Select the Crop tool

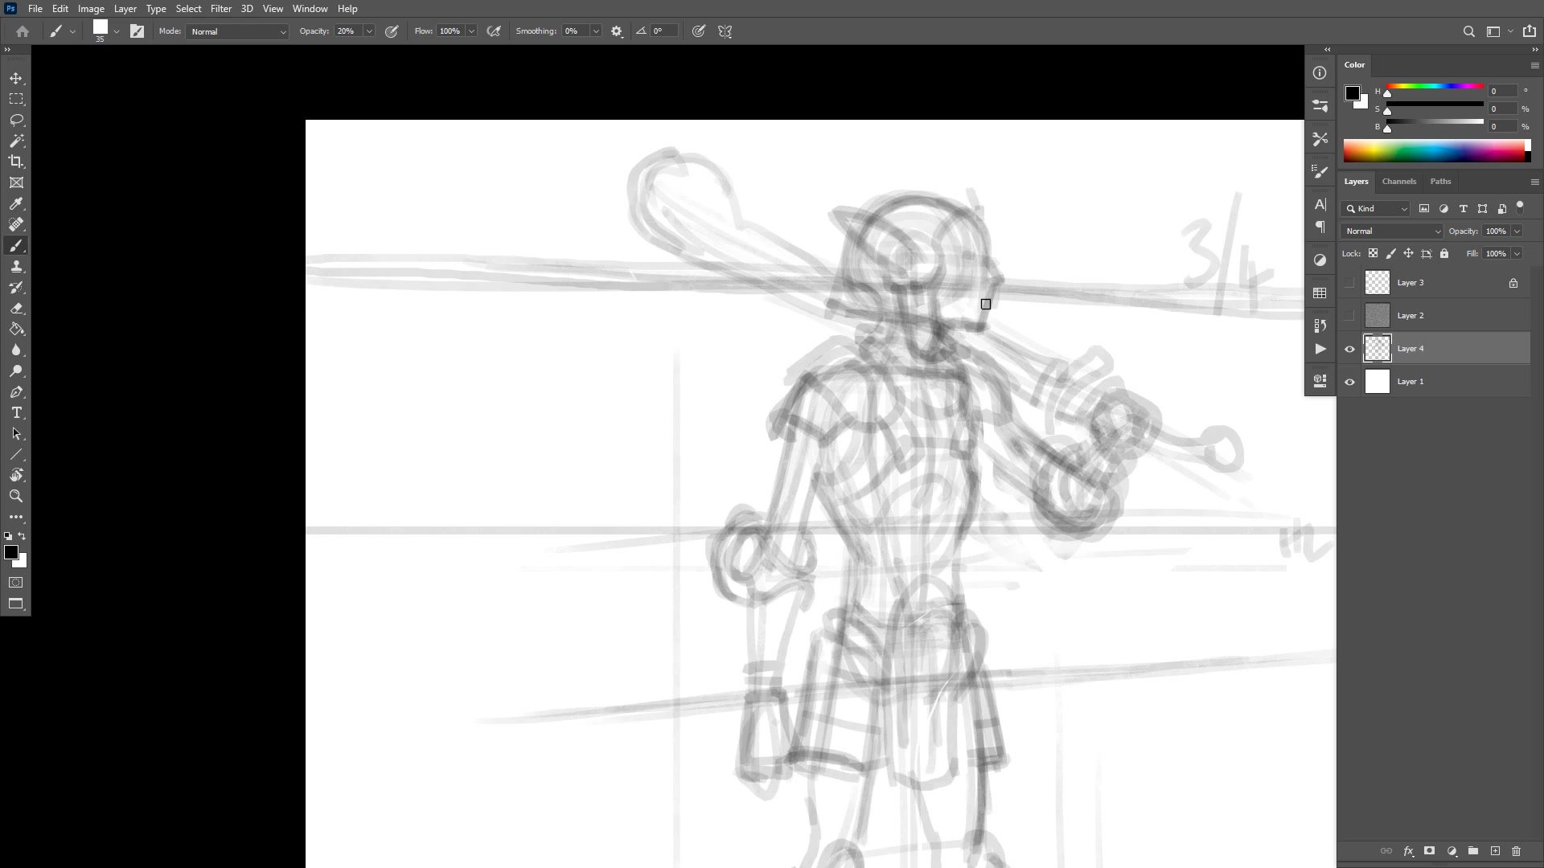[16, 162]
